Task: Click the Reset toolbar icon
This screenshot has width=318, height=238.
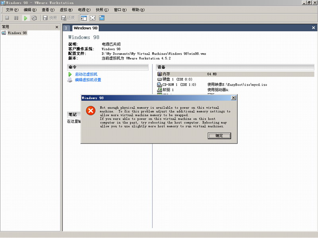Action: click(34, 18)
